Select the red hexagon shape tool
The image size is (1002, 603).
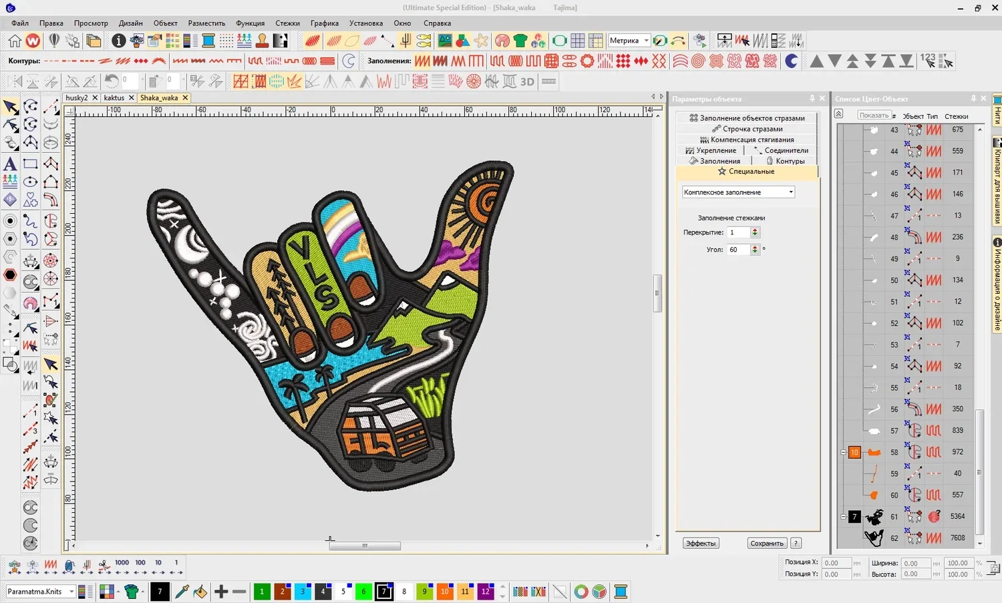tap(10, 275)
